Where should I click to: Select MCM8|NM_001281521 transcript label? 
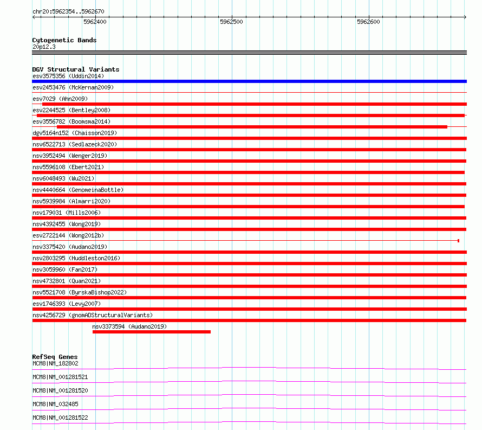coord(60,377)
